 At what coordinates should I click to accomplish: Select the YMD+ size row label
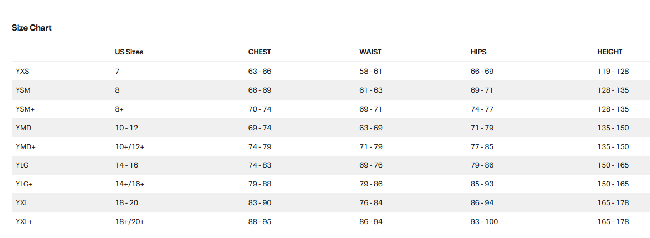[x=26, y=147]
